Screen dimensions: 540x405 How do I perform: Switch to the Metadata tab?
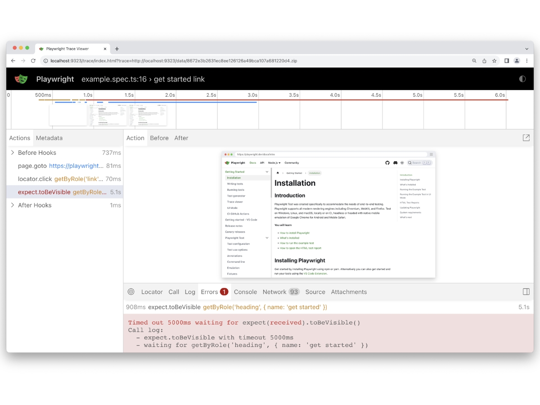[49, 138]
